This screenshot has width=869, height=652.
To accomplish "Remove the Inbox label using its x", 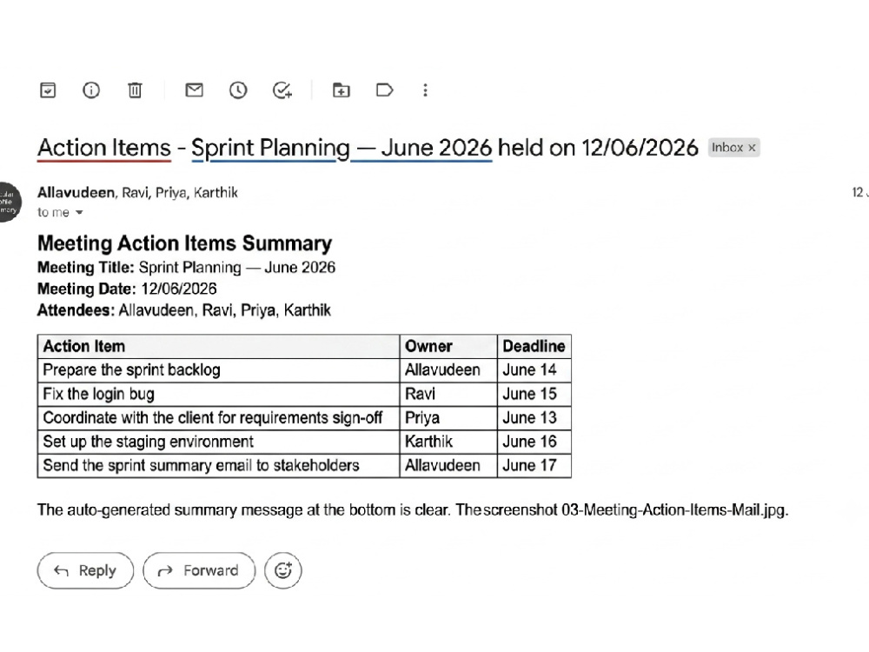I will (752, 148).
